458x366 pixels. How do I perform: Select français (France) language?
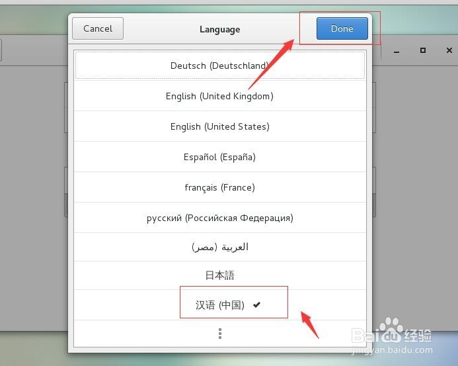tap(220, 187)
